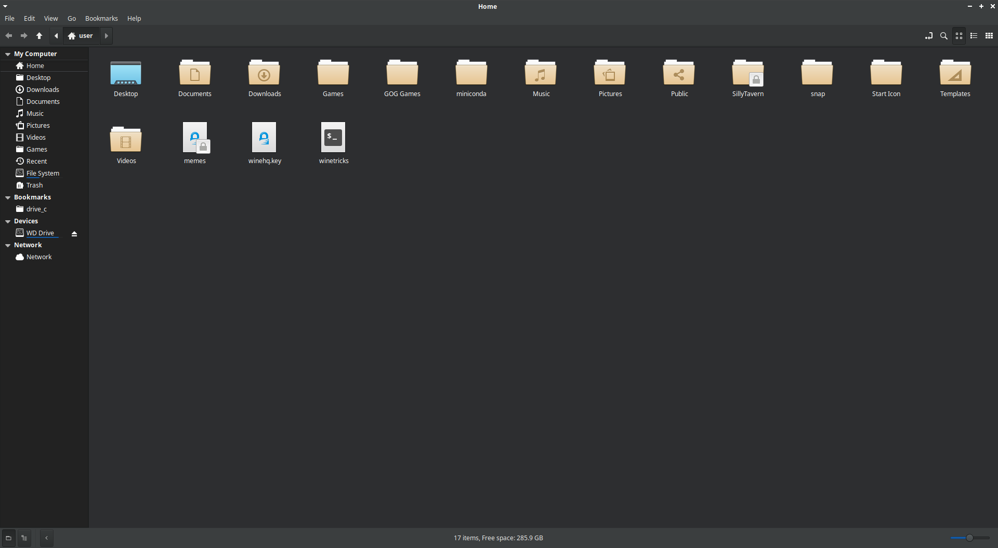Open Pictures from the sidebar
Screen dimensions: 998x548
coord(44,126)
